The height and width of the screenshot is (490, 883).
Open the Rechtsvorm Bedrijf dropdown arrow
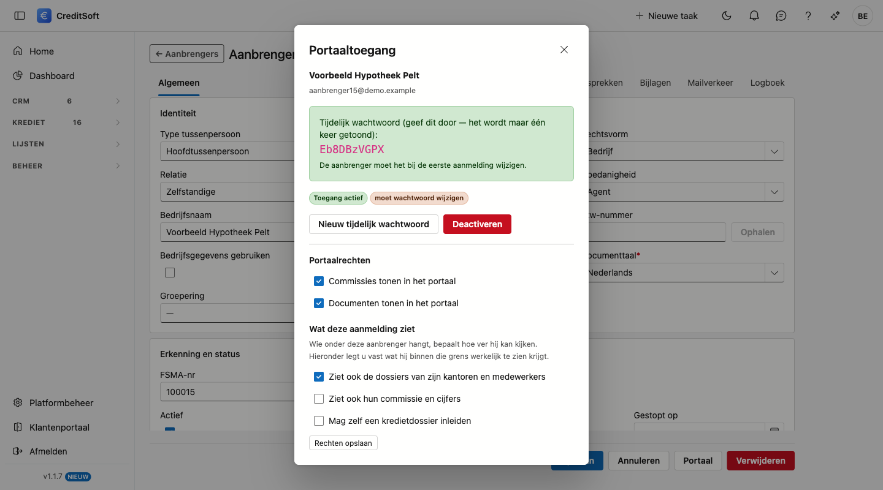[774, 151]
